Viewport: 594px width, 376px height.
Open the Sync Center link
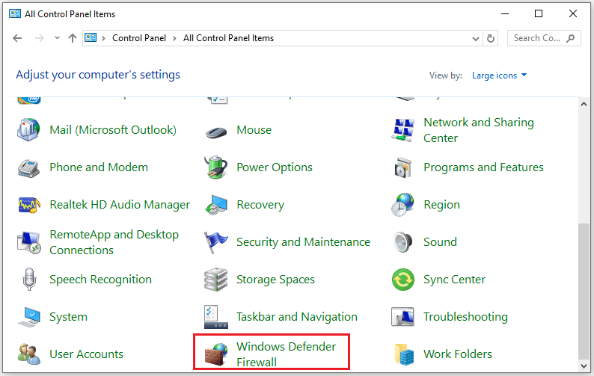click(x=454, y=280)
